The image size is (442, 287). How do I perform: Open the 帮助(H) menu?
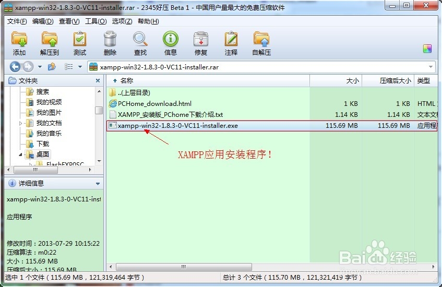(x=148, y=21)
